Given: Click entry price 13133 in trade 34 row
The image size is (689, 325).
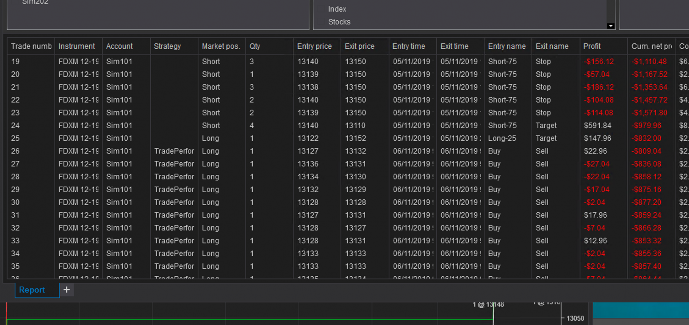Looking at the screenshot, I should pyautogui.click(x=308, y=254).
